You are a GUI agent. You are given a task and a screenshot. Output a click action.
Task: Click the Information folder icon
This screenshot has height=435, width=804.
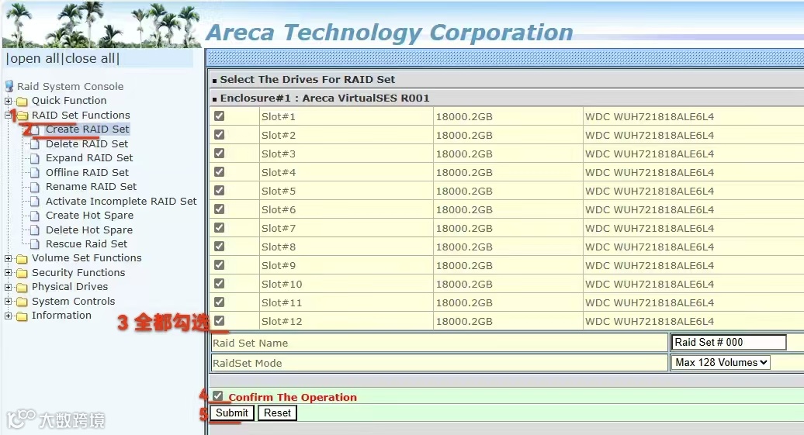(x=22, y=316)
